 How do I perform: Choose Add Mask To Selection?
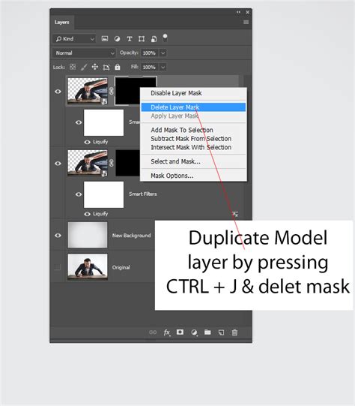click(x=193, y=130)
